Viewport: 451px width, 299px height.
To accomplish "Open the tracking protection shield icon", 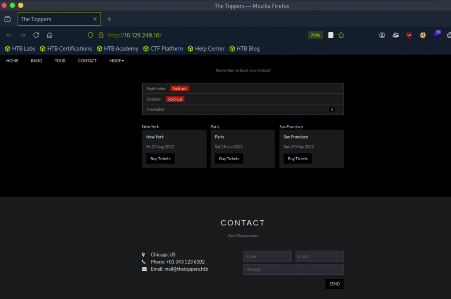I will (x=91, y=35).
